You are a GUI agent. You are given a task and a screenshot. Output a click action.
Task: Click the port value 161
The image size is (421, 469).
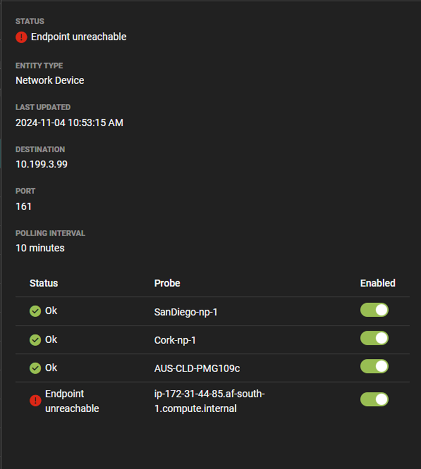pyautogui.click(x=24, y=207)
